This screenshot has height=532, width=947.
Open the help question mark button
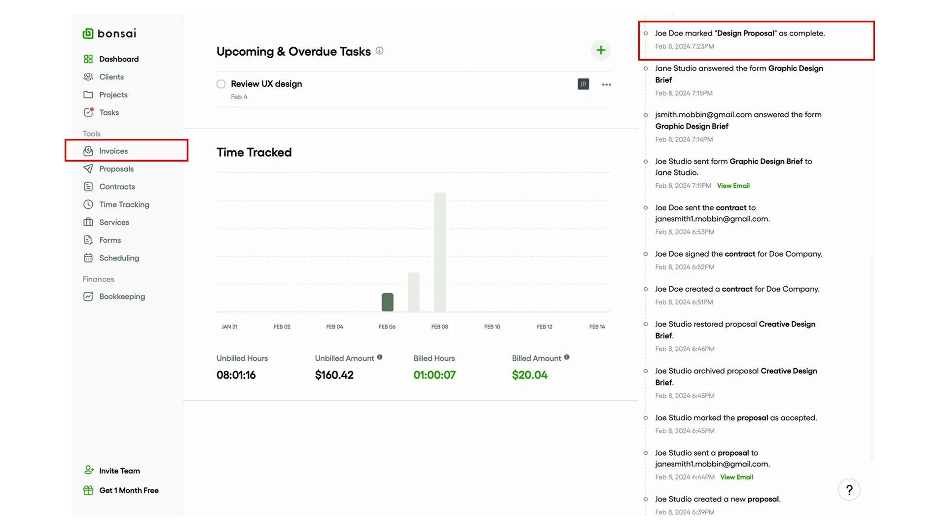[849, 490]
